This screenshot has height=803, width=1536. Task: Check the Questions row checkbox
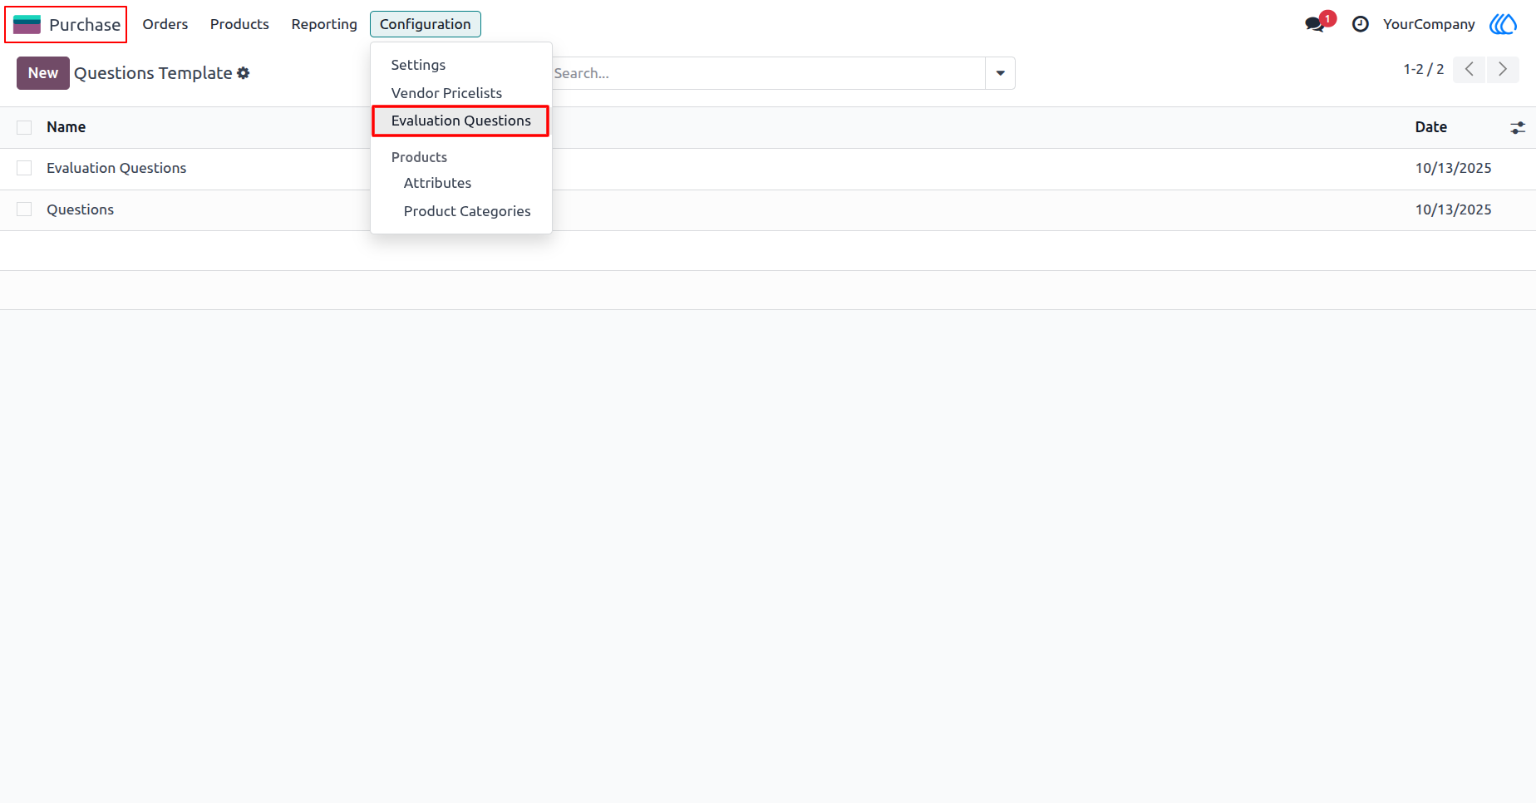(x=24, y=209)
